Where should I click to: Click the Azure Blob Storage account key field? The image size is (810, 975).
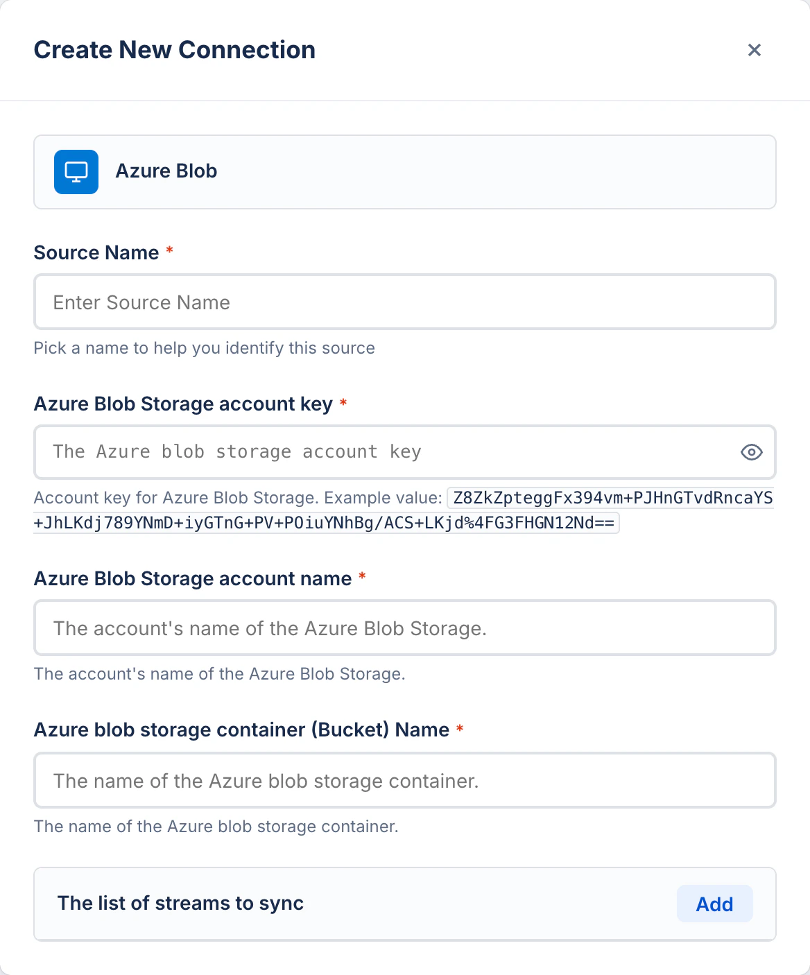[x=405, y=452]
